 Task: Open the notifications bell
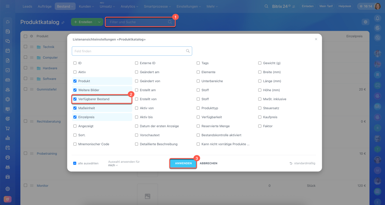click(x=378, y=18)
